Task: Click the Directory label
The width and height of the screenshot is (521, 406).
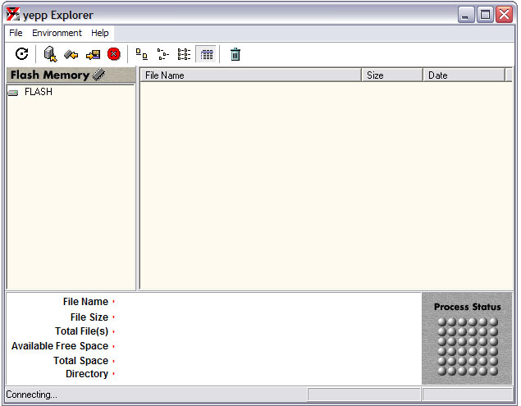Action: click(x=87, y=374)
